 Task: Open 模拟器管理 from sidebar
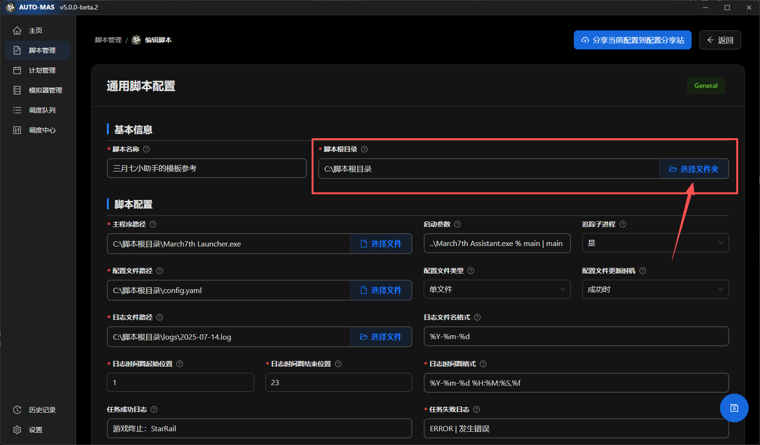45,90
